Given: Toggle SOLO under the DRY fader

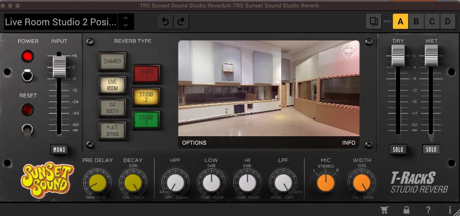Looking at the screenshot, I should pyautogui.click(x=398, y=150).
